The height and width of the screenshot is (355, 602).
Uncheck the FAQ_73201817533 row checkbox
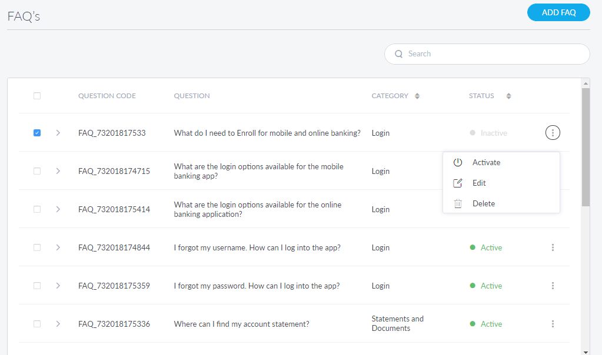37,133
